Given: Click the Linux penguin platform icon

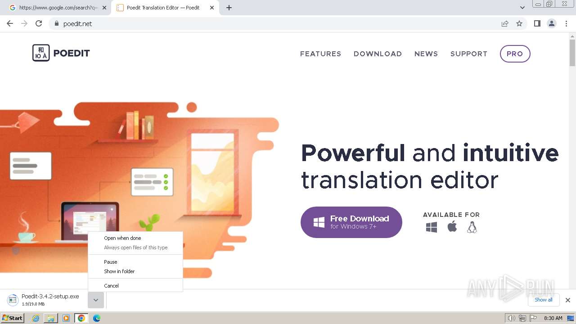Looking at the screenshot, I should (472, 227).
